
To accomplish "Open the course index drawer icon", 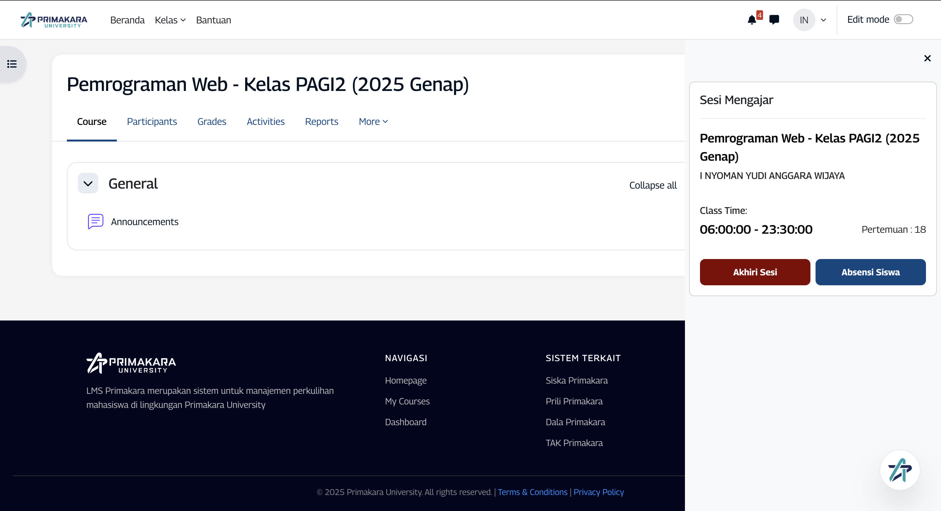I will (x=12, y=64).
